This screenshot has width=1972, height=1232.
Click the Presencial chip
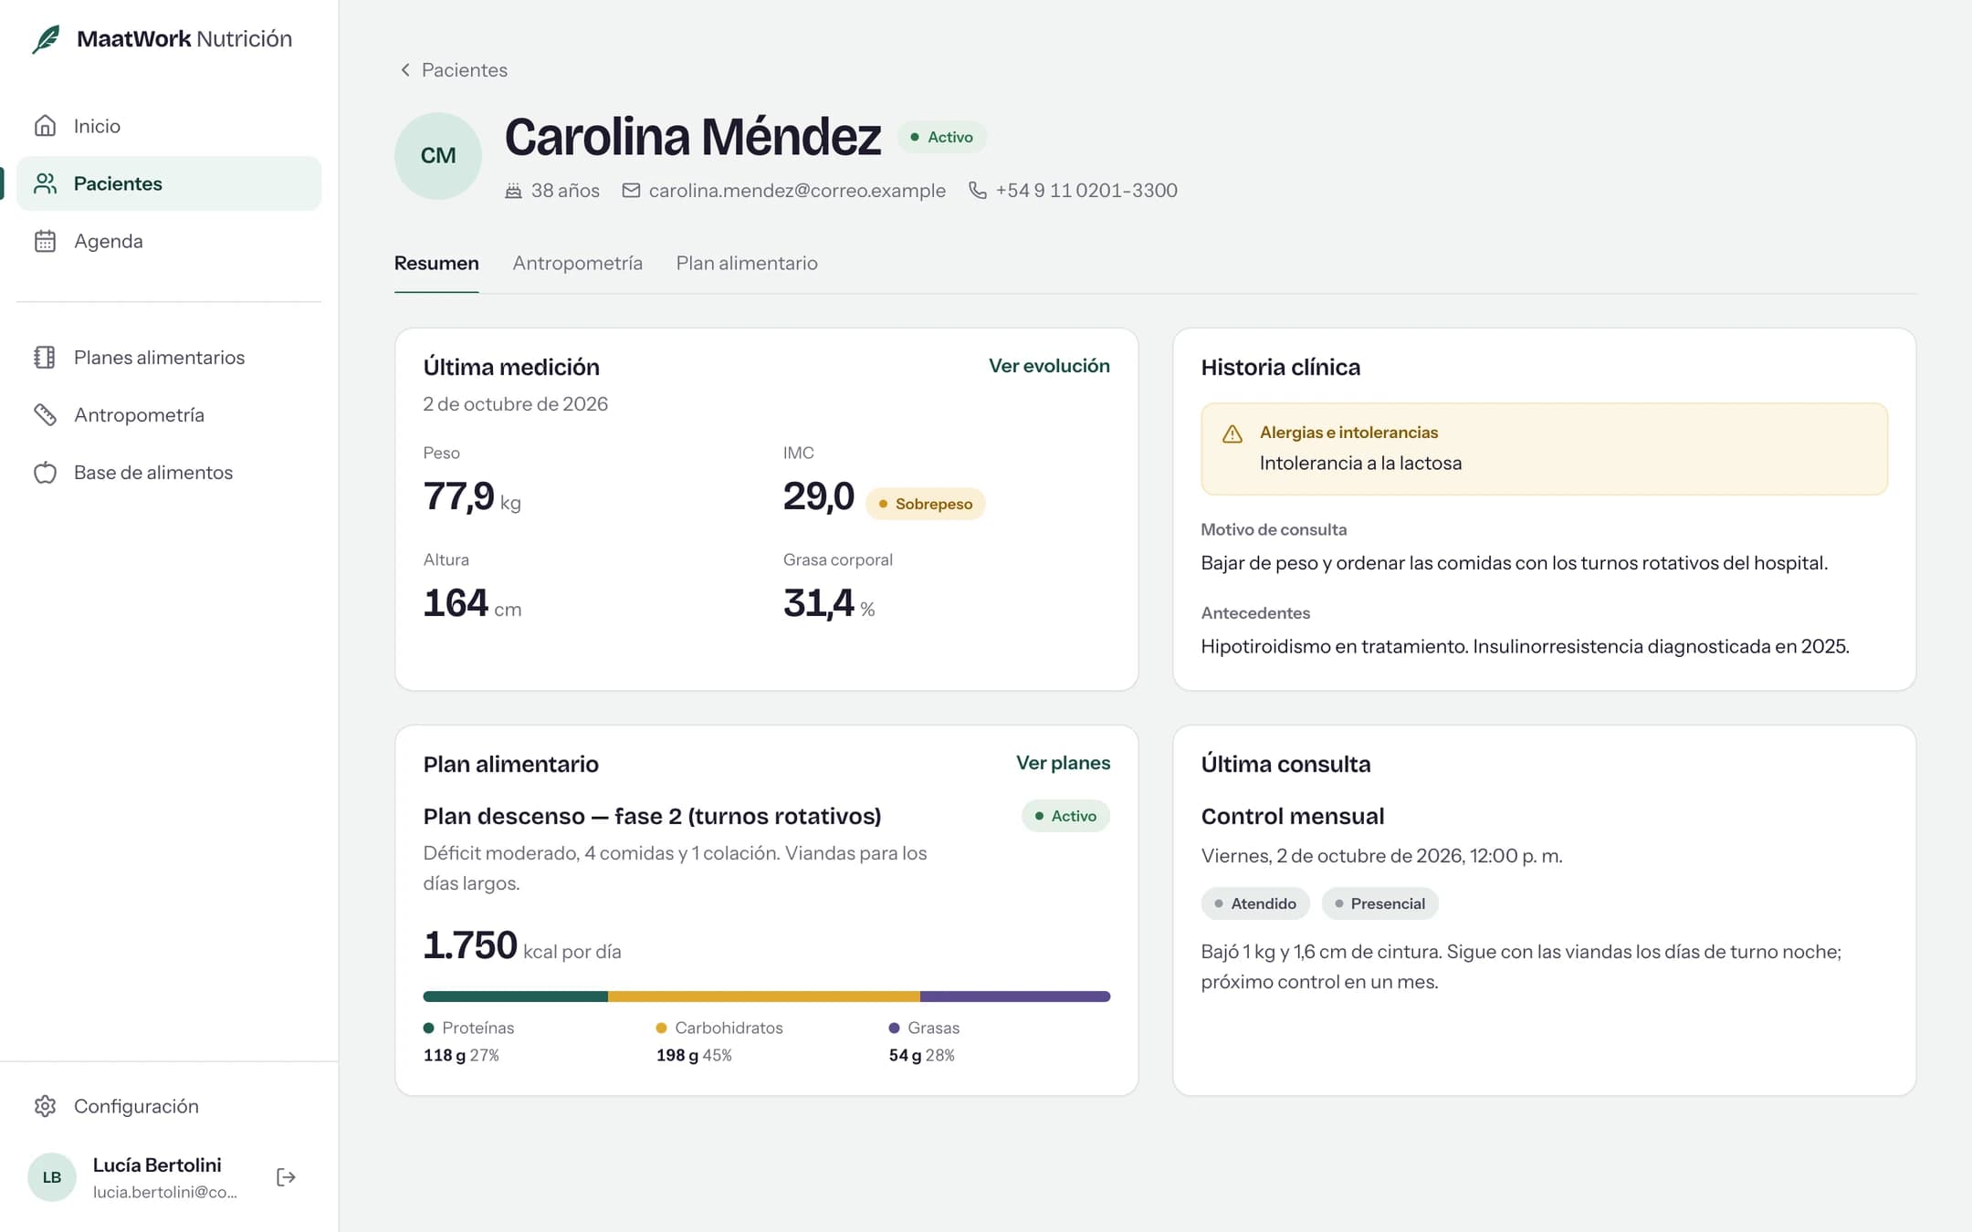click(x=1379, y=903)
